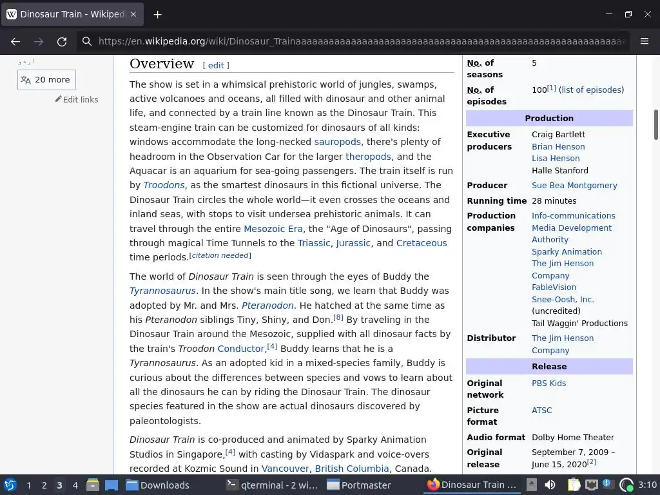Image resolution: width=660 pixels, height=495 pixels.
Task: Click the Portmaster status tray icon
Action: coord(626,485)
